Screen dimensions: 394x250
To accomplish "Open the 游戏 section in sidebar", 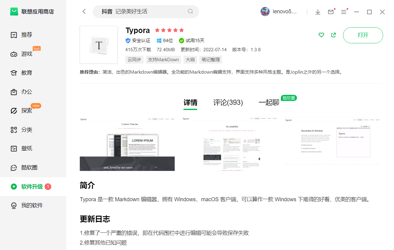I will tap(33, 54).
